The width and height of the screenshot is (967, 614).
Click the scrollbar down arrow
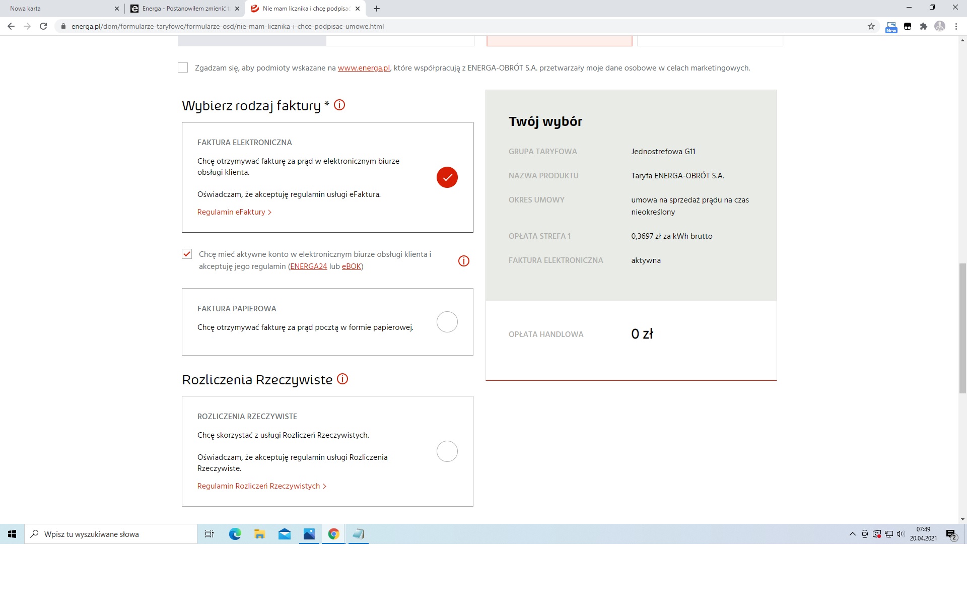pos(962,519)
